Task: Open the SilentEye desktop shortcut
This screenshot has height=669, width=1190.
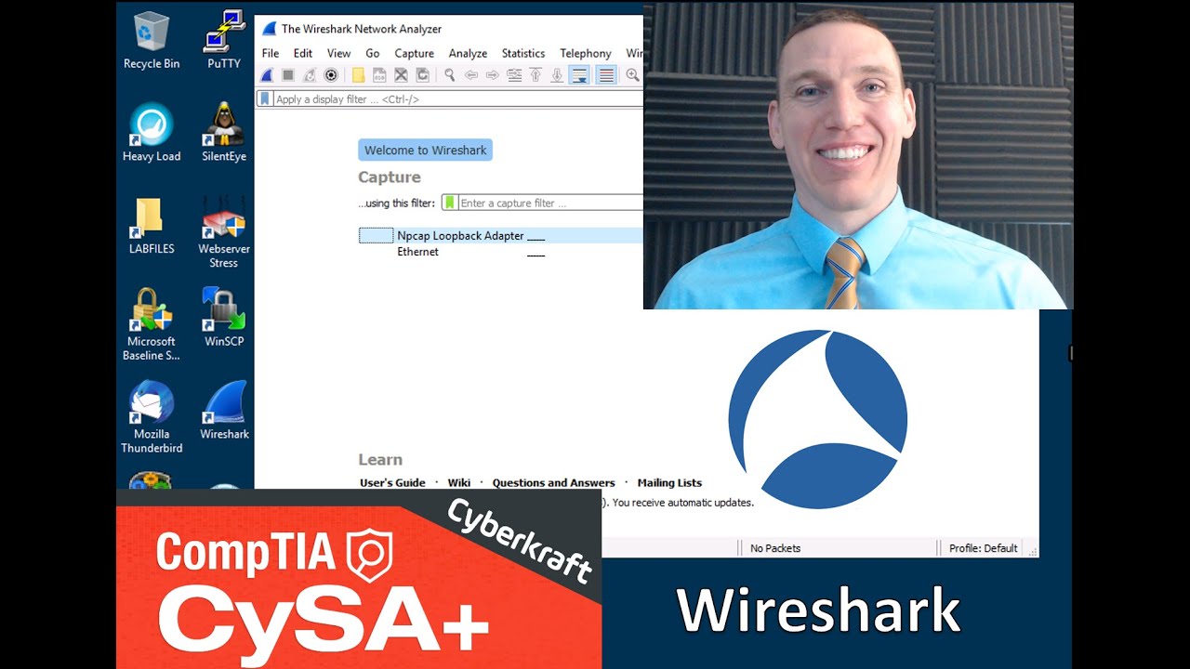Action: (224, 133)
